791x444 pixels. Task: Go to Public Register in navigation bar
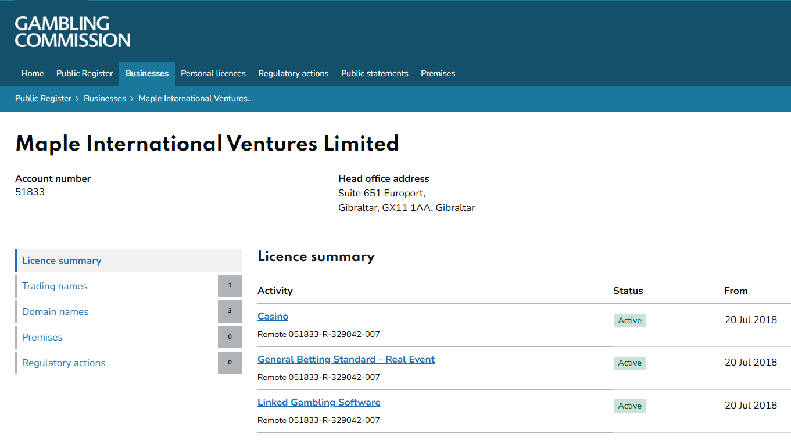click(x=85, y=73)
